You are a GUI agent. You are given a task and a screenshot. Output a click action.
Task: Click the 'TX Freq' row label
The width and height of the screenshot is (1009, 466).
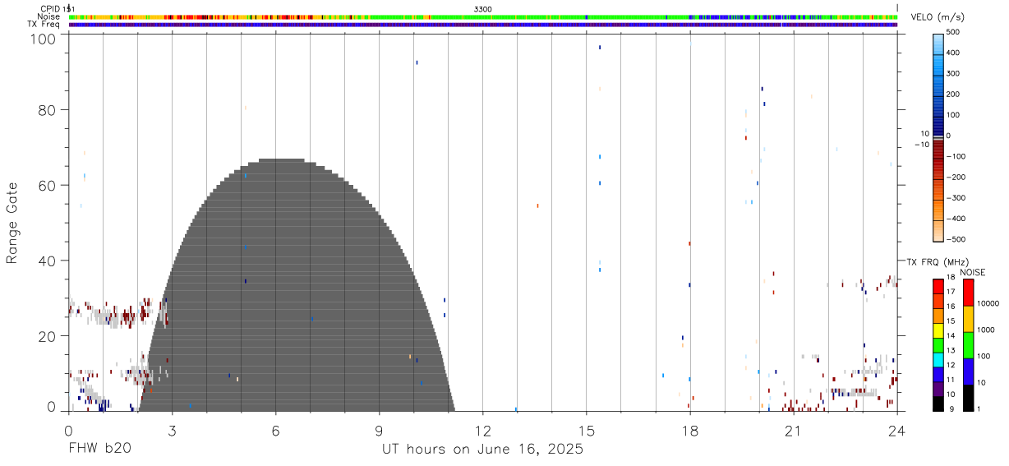[x=44, y=25]
